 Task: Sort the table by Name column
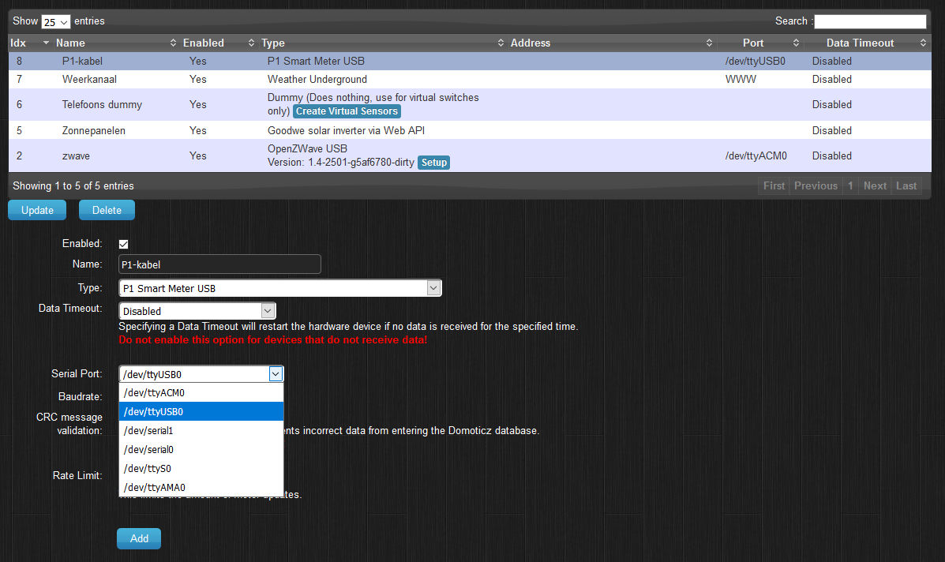pos(114,43)
